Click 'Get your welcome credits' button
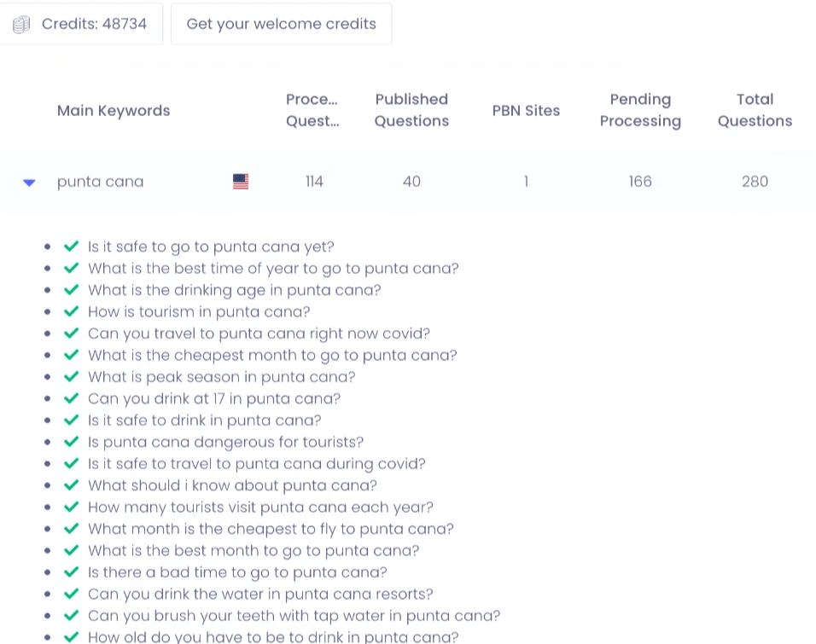 click(x=281, y=24)
